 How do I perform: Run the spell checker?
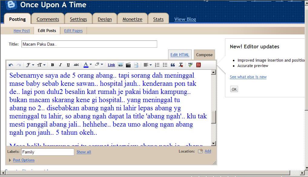coord(190,65)
